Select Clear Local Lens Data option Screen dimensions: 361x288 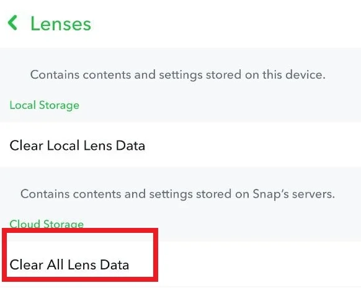180,146
